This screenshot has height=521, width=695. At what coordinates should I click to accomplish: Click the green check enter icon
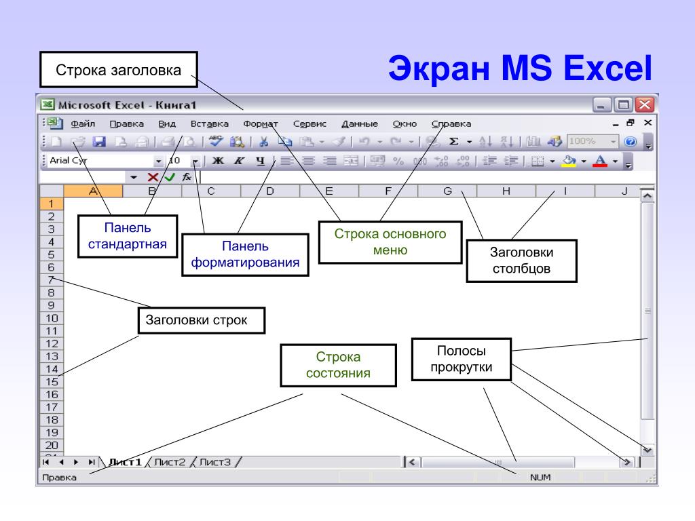(x=170, y=177)
